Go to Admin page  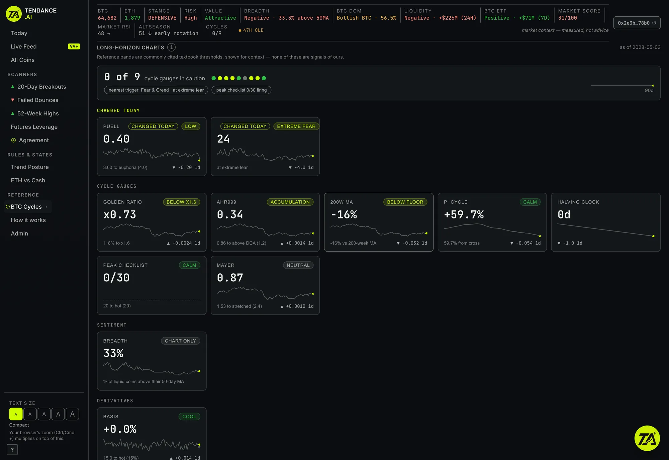point(19,234)
